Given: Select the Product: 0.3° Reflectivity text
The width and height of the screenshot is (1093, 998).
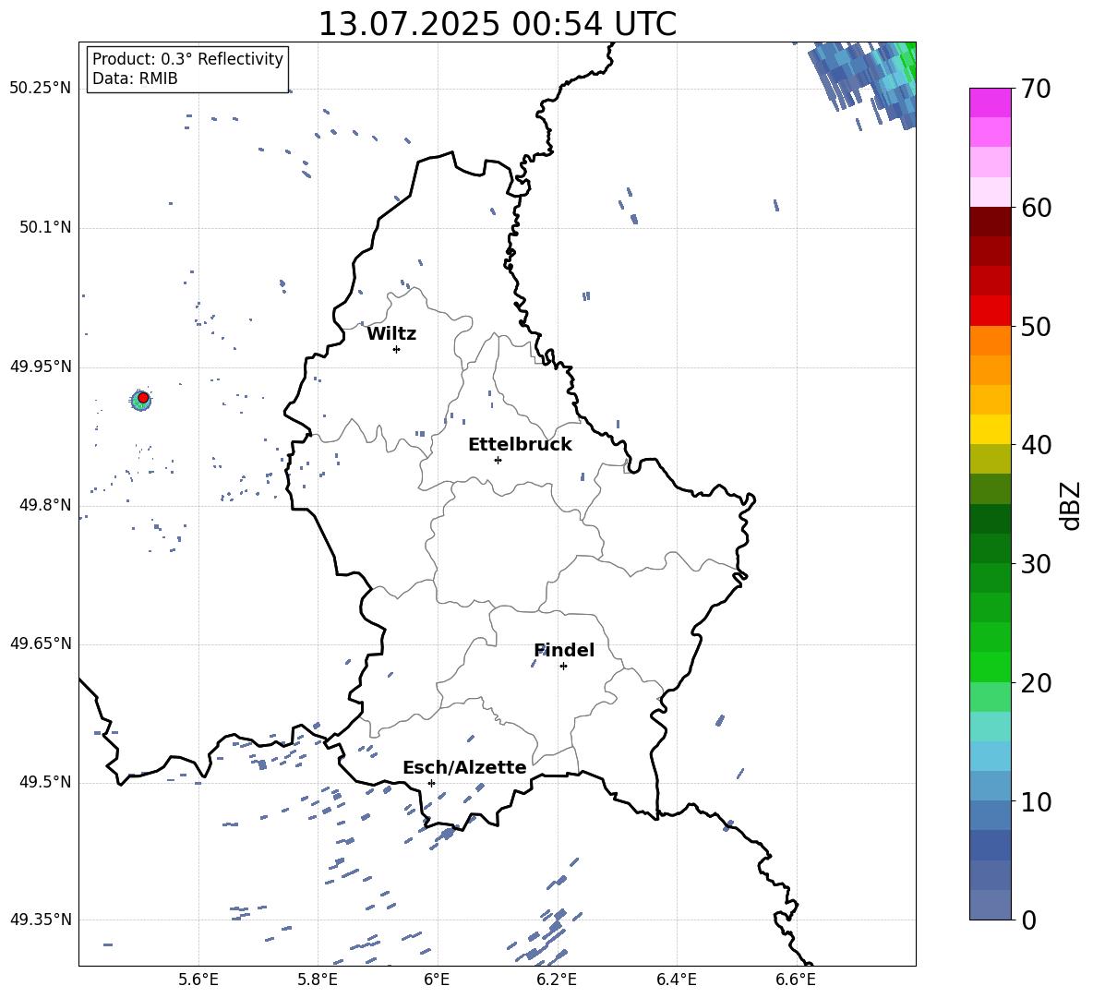Looking at the screenshot, I should click(187, 59).
